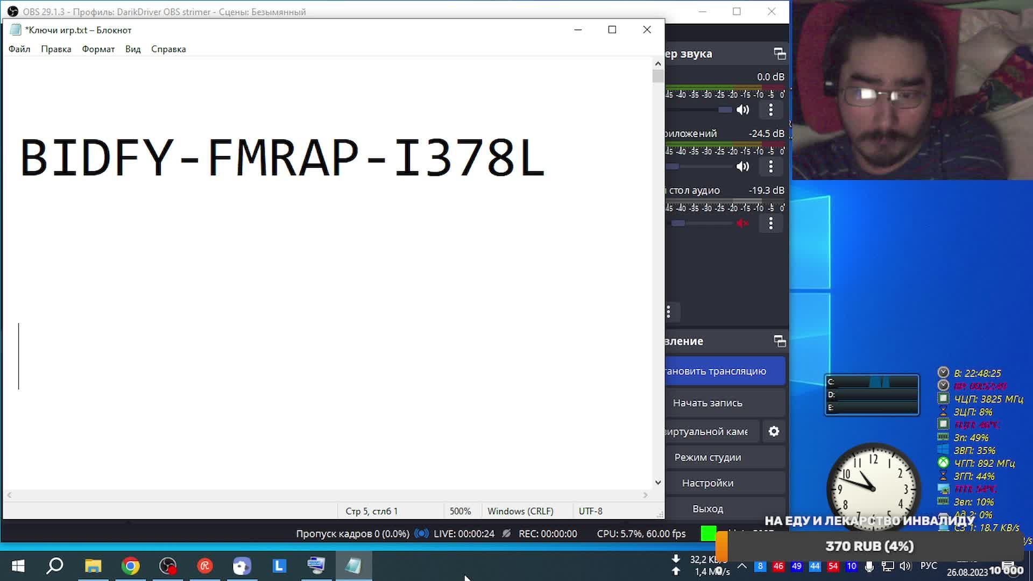Open File Explorer from taskbar
The height and width of the screenshot is (581, 1033).
93,566
